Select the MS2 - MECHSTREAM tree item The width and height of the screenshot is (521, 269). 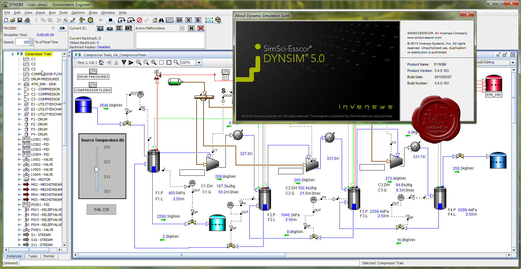click(46, 185)
